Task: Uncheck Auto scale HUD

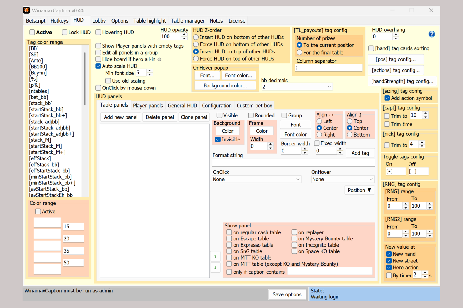Action: click(98, 66)
